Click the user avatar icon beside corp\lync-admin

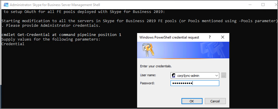[174, 76]
